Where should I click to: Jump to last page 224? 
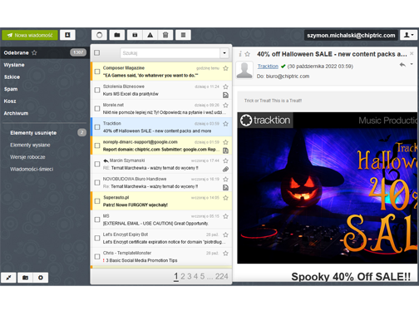222,276
